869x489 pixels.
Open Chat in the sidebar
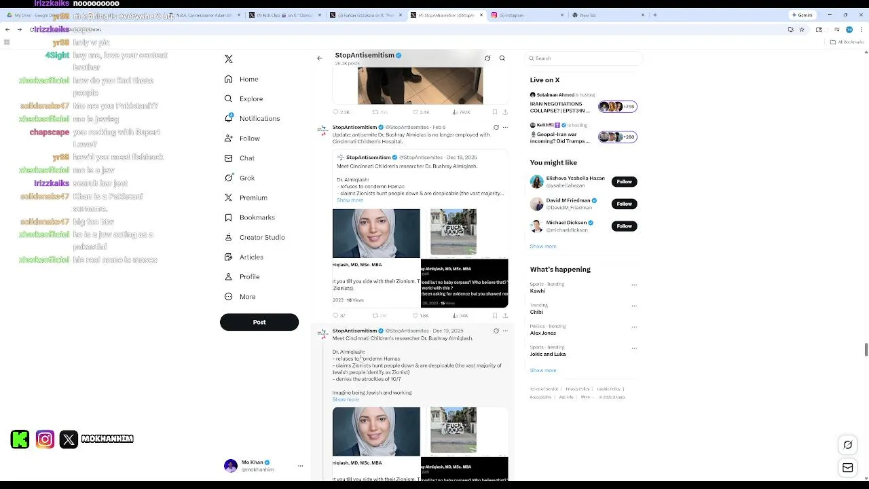(x=239, y=158)
